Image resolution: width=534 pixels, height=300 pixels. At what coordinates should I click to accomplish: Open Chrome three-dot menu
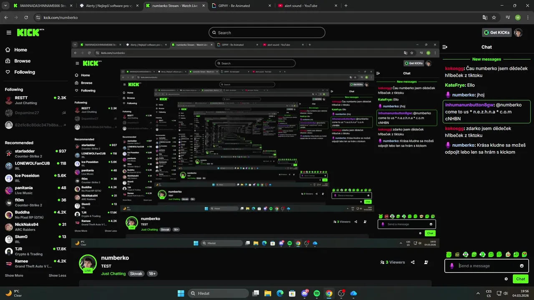pos(527,17)
